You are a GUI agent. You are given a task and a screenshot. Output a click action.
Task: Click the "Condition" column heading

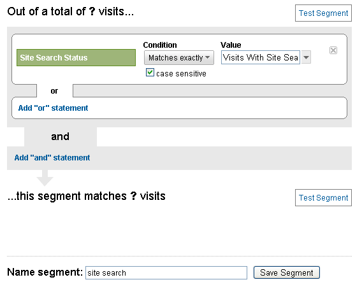point(160,45)
